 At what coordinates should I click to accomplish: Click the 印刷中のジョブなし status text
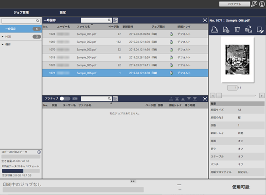tap(22, 185)
